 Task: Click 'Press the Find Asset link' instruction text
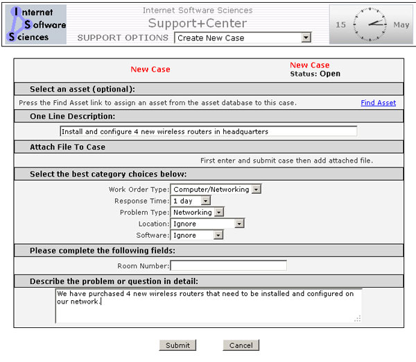pyautogui.click(x=157, y=103)
